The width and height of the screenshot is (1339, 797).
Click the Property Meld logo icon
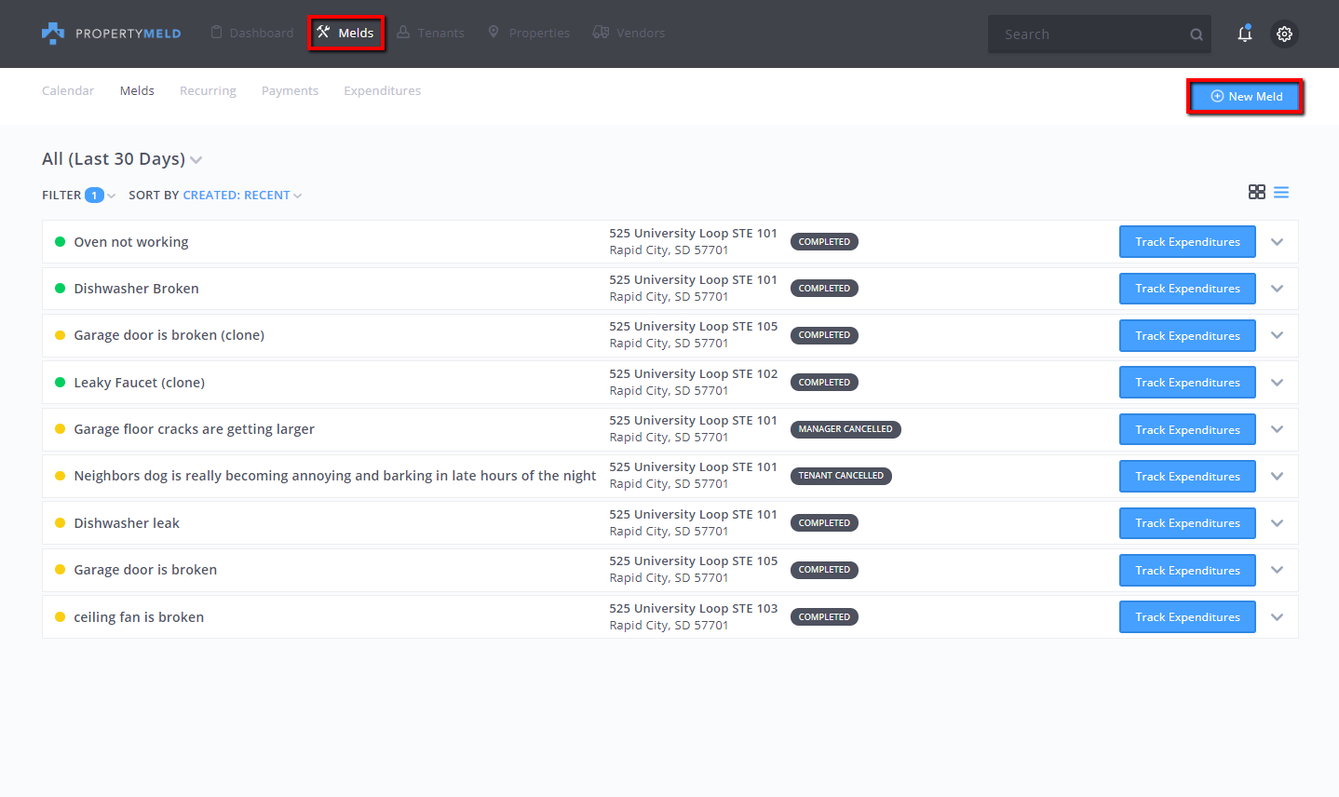coord(53,34)
